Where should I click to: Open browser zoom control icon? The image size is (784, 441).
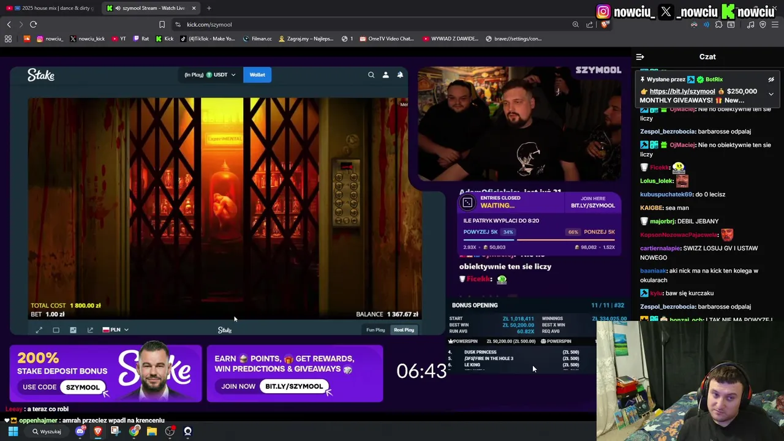[x=575, y=24]
